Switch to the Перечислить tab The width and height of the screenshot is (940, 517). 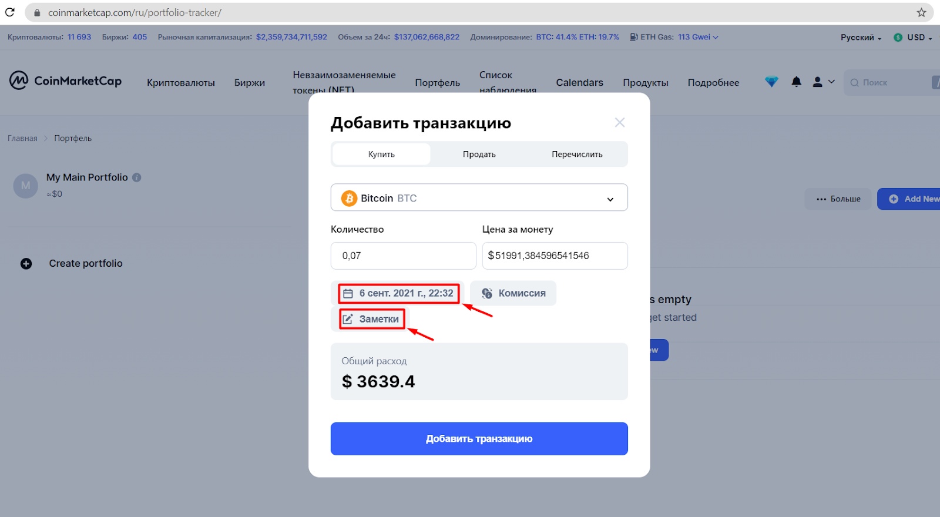tap(577, 154)
